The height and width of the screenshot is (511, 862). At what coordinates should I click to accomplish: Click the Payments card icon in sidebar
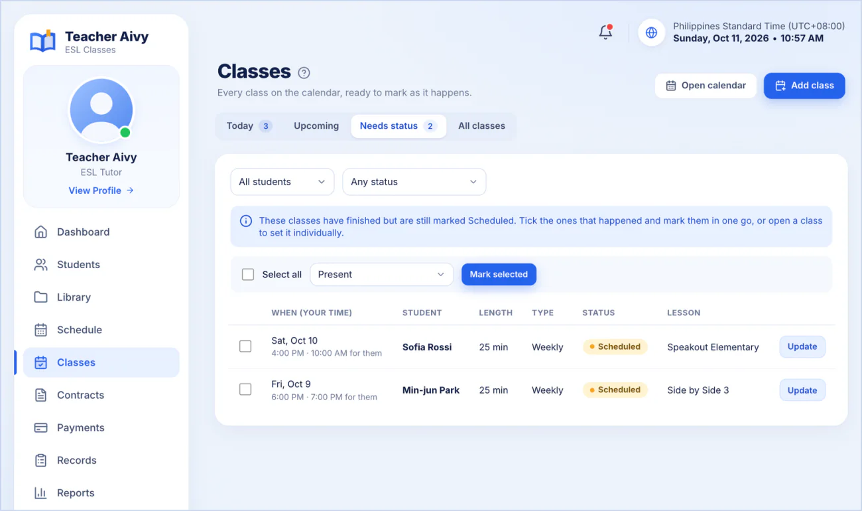(x=40, y=427)
